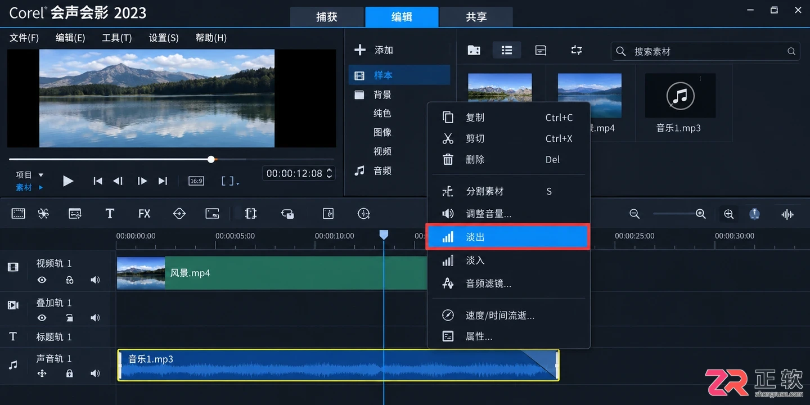Click the bracketed trim tool icon
This screenshot has height=405, width=810.
tap(251, 213)
